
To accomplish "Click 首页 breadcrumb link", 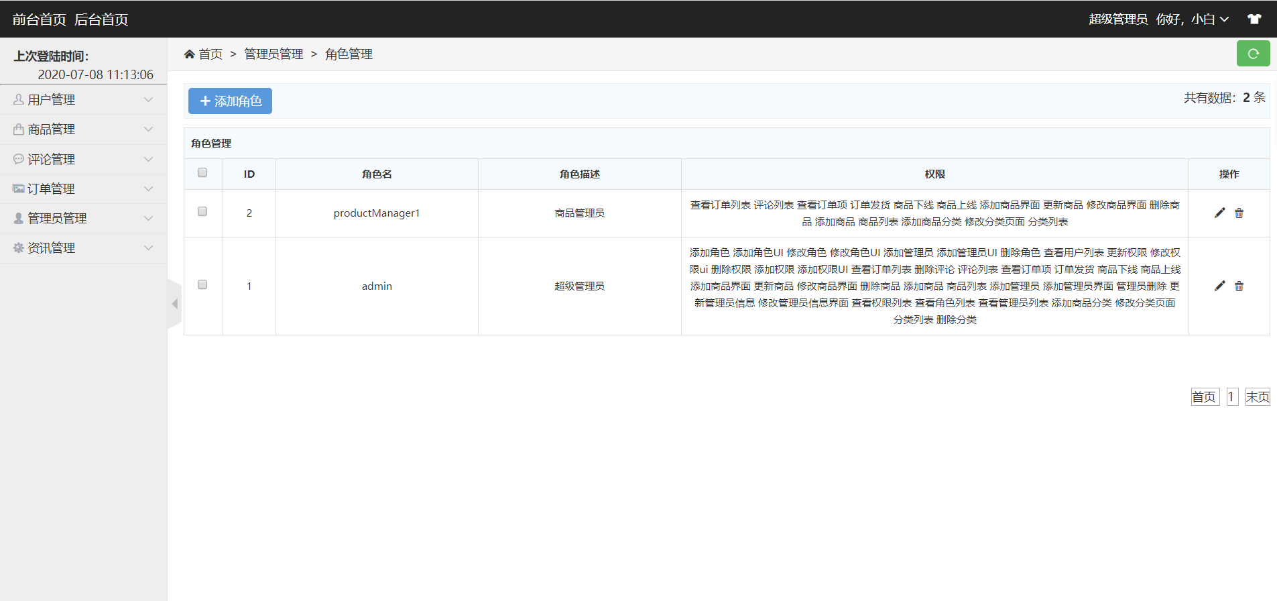I will [x=210, y=54].
